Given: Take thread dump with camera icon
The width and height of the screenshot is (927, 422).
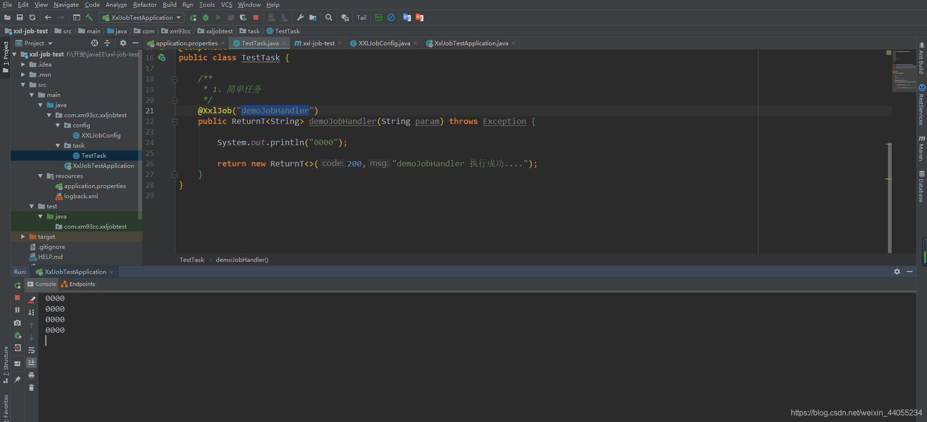Looking at the screenshot, I should pos(17,323).
